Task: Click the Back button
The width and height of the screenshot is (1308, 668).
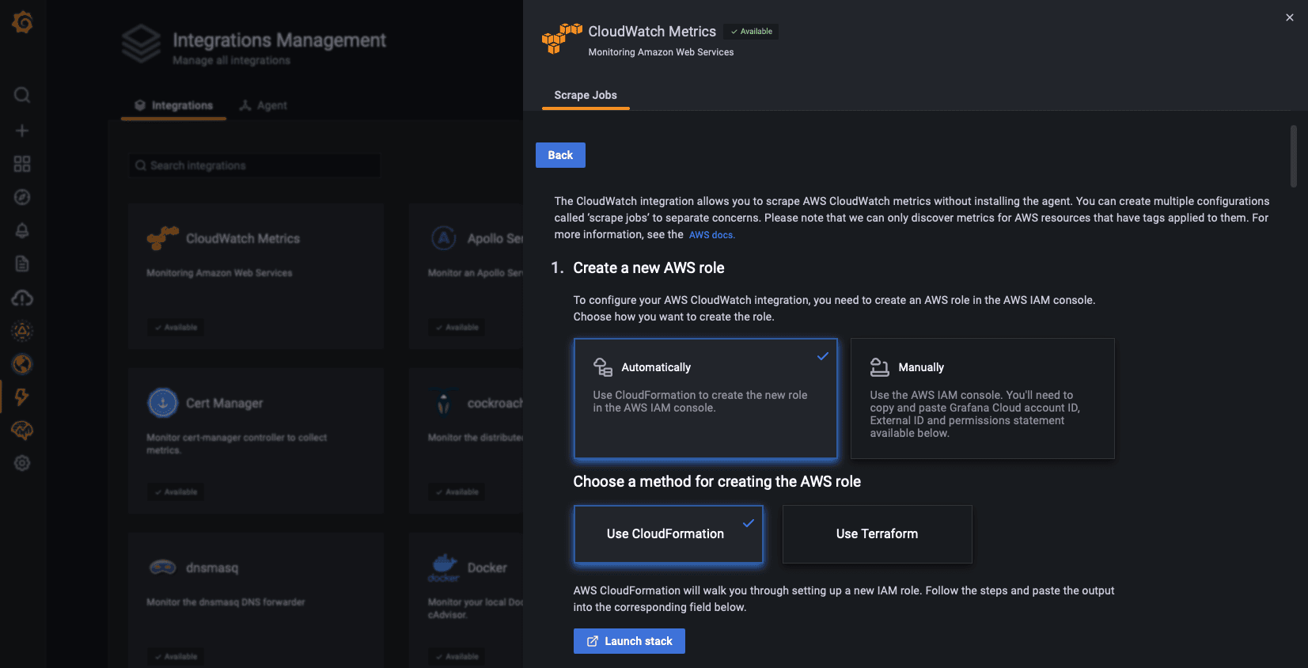Action: (x=560, y=155)
